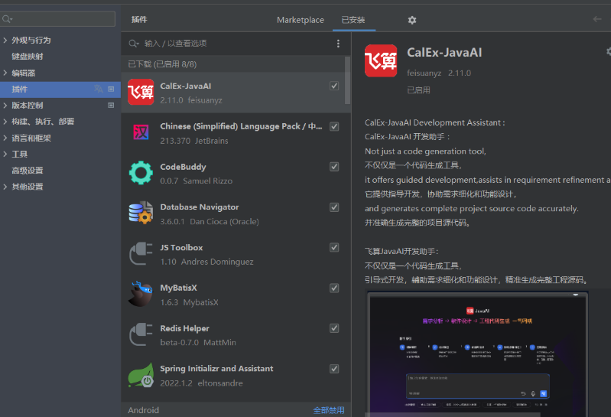Open the three-dot plugin list options menu
This screenshot has height=417, width=611.
pos(338,44)
